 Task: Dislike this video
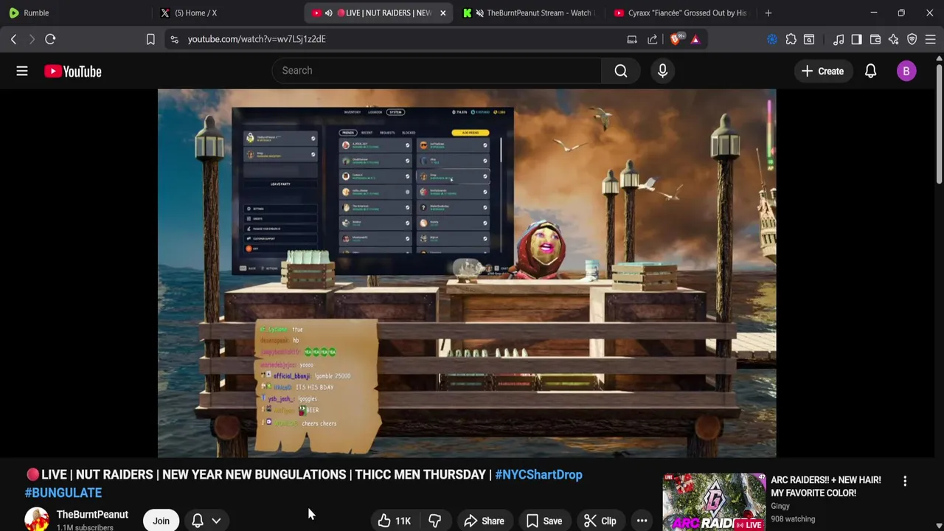click(434, 521)
